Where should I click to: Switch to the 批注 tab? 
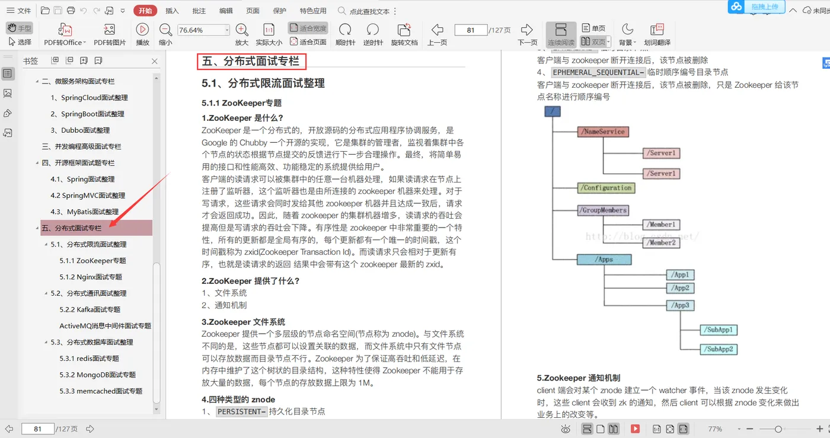point(199,11)
